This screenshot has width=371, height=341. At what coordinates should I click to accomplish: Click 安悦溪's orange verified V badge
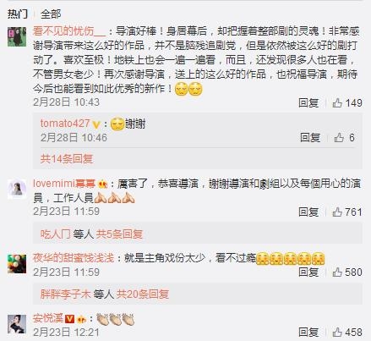69,319
